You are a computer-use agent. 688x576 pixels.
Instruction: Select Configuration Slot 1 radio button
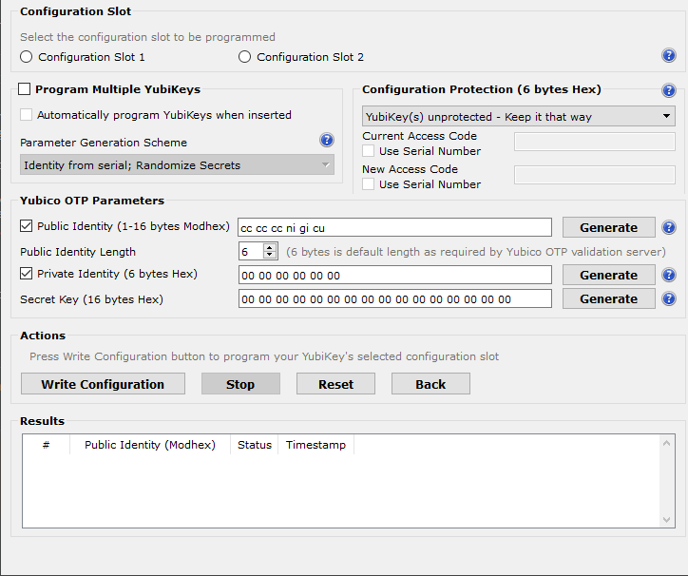(27, 57)
